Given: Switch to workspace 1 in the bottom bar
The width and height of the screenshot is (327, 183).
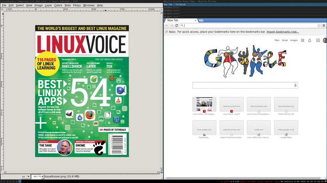Looking at the screenshot, I should pos(1,181).
